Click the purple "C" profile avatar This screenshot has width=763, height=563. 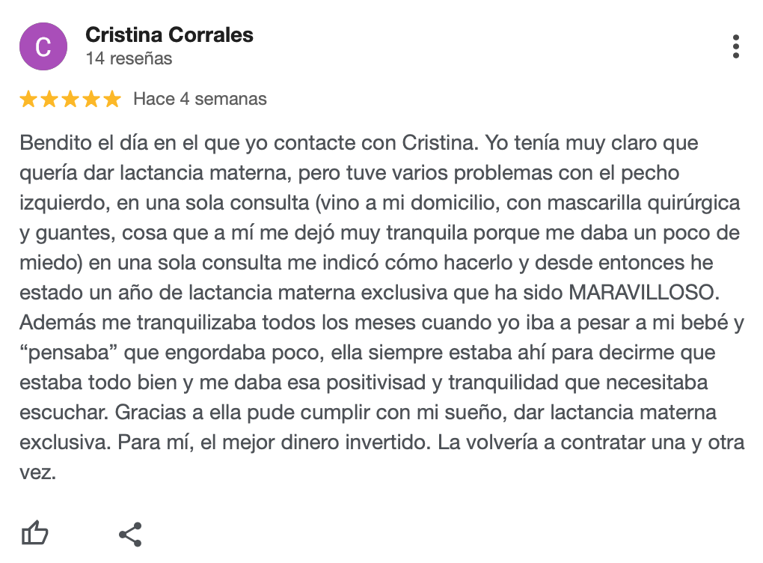coord(43,46)
